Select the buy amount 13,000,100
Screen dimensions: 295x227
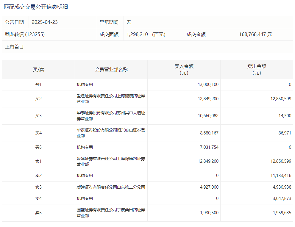coord(208,84)
